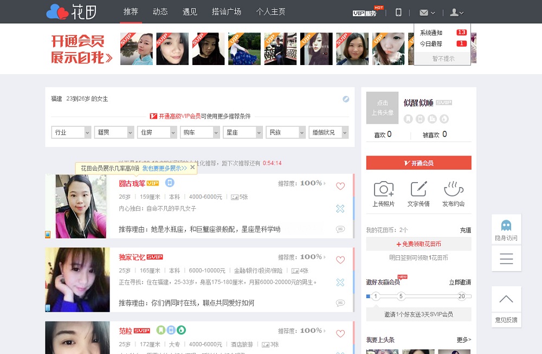Open the 搭讪广场 tab

227,12
